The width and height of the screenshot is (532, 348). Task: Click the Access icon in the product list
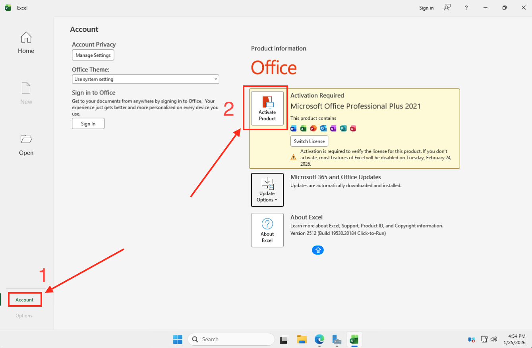pyautogui.click(x=353, y=128)
